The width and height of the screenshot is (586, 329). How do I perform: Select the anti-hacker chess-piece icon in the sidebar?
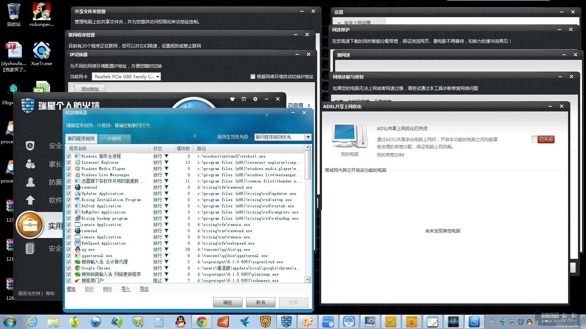pyautogui.click(x=30, y=182)
